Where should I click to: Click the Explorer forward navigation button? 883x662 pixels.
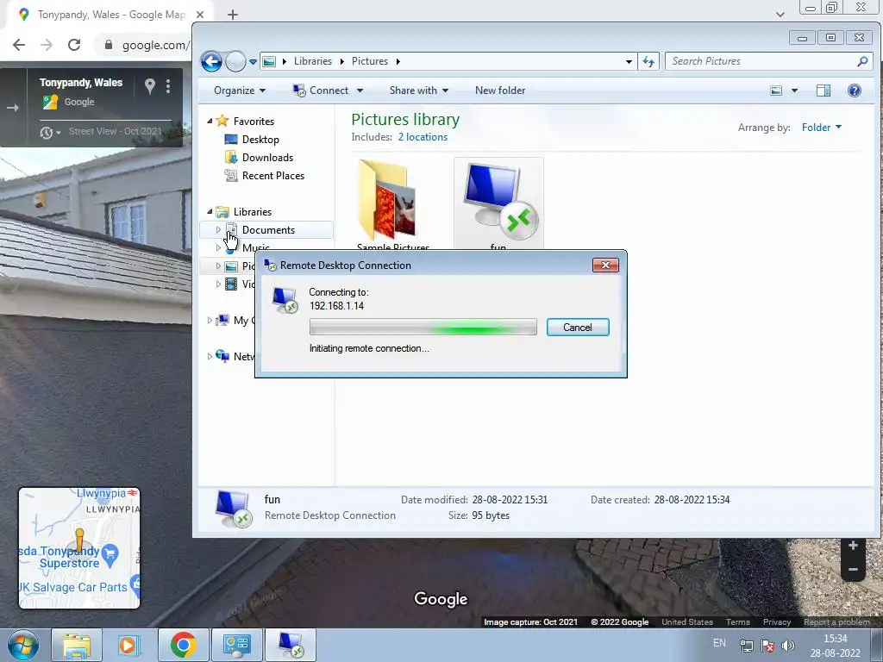click(x=235, y=61)
